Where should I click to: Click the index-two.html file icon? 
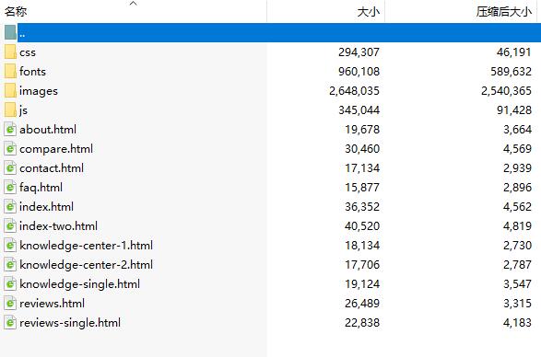pos(10,226)
